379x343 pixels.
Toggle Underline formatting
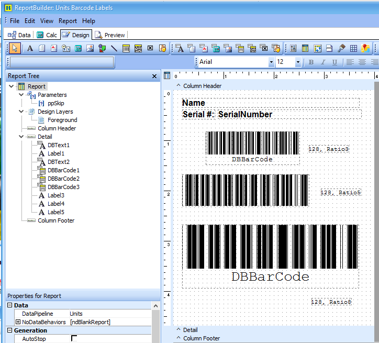pyautogui.click(x=335, y=62)
